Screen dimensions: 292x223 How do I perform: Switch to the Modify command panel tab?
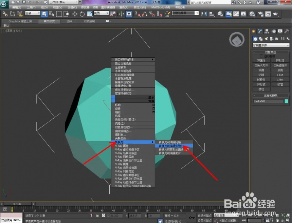[x=260, y=32]
